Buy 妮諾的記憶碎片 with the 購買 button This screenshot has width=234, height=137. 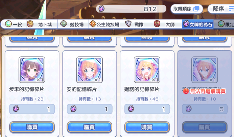[147, 127]
